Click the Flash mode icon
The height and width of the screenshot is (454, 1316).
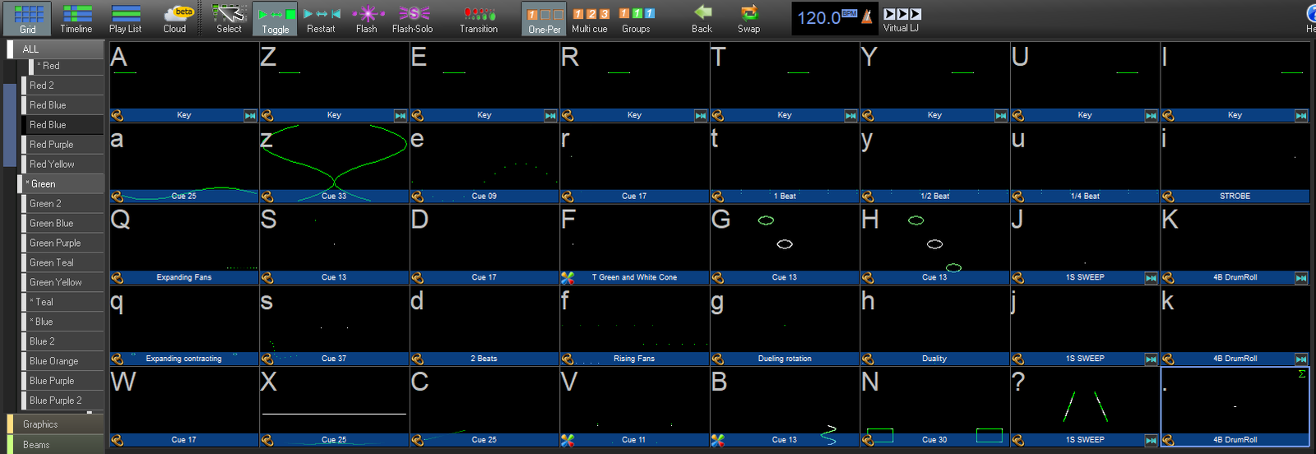pos(367,18)
